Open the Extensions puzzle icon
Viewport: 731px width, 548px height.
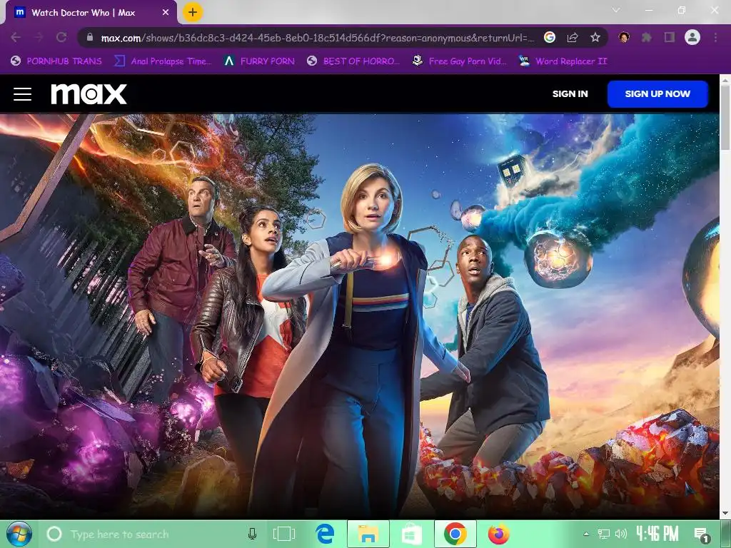647,37
